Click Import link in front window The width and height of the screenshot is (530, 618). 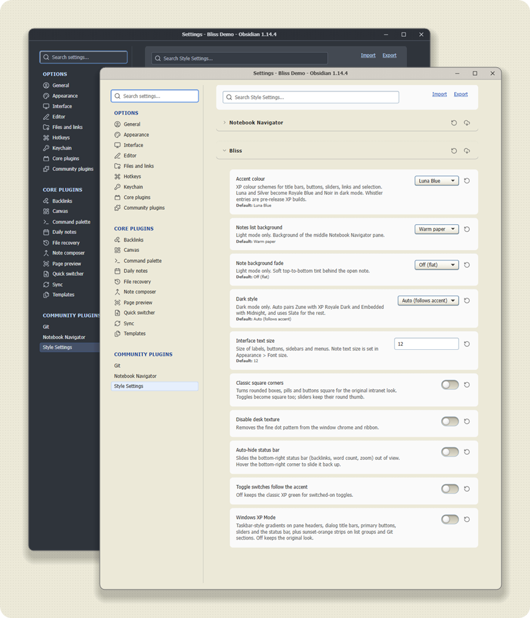(439, 94)
